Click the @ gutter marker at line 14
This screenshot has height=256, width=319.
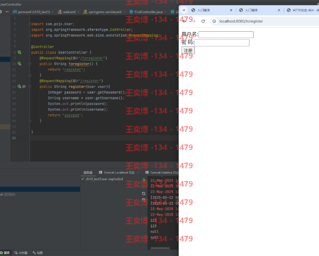[24, 87]
